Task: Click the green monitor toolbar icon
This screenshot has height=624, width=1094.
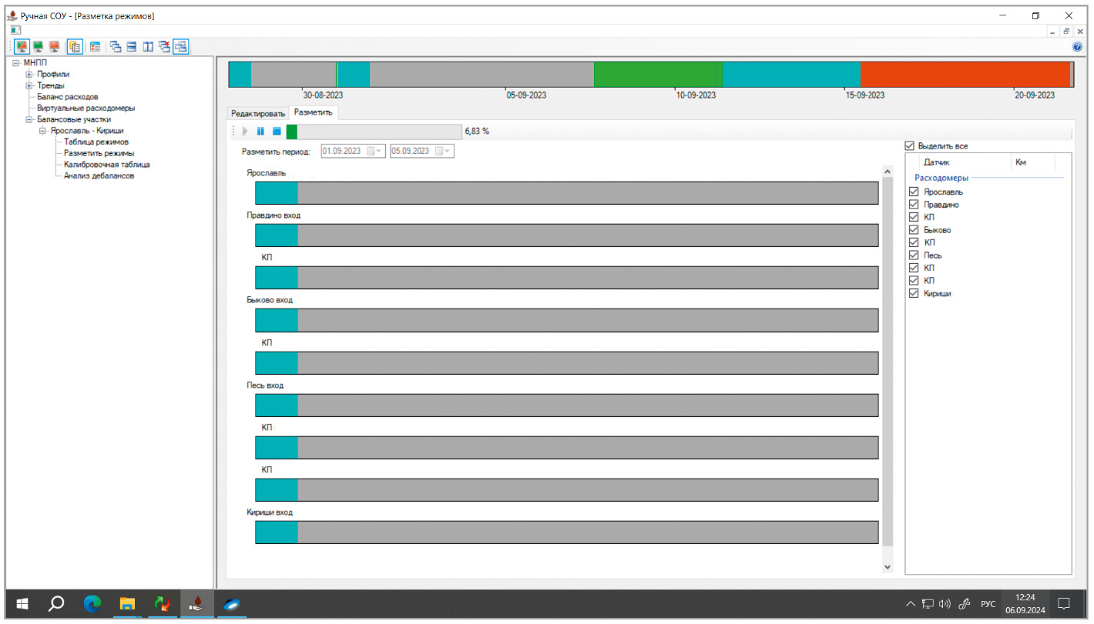Action: point(38,47)
